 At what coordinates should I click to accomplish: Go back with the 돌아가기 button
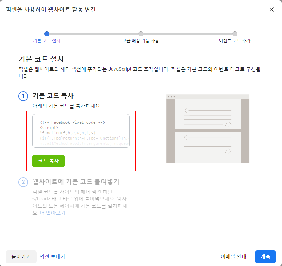pyautogui.click(x=21, y=256)
